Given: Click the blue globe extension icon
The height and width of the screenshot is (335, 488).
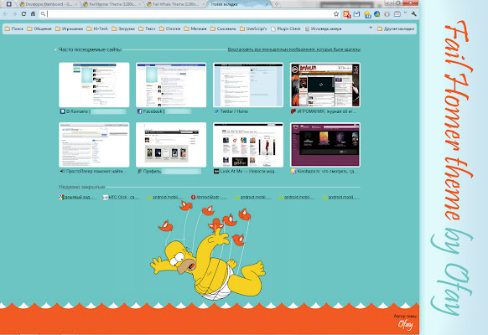Looking at the screenshot, I should [377, 14].
